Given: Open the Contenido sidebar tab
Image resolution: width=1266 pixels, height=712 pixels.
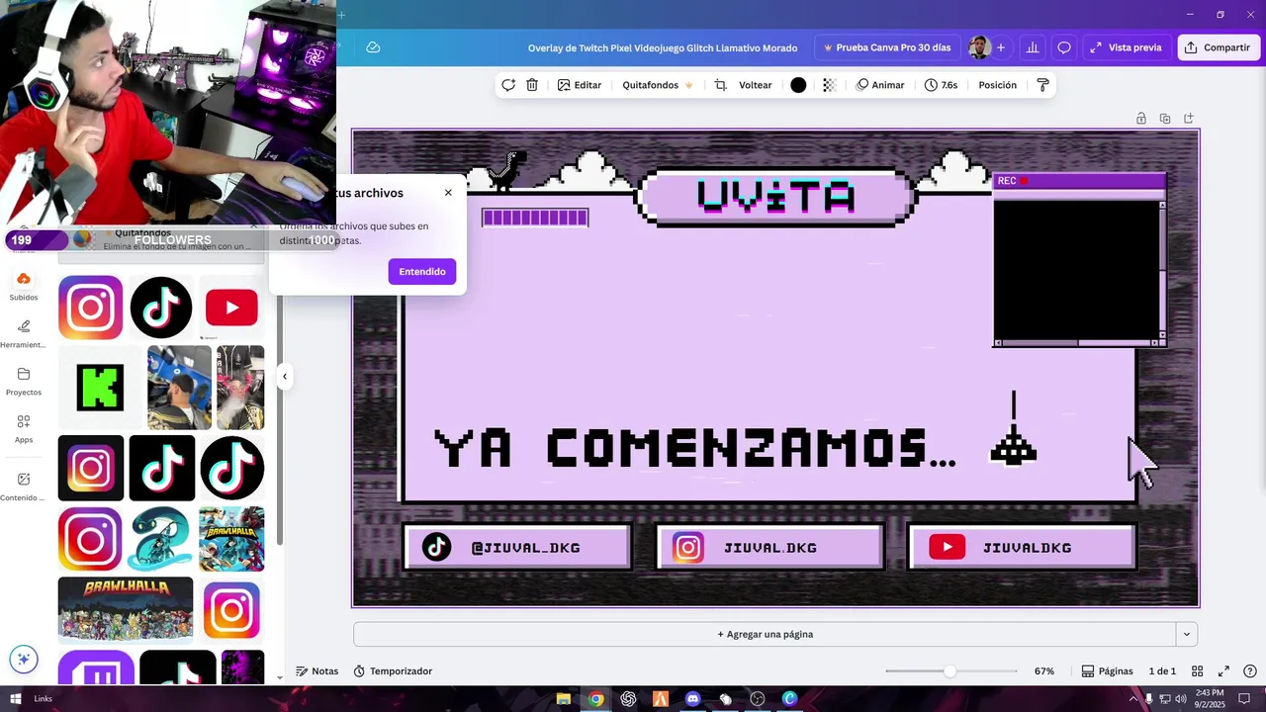Looking at the screenshot, I should 24,487.
